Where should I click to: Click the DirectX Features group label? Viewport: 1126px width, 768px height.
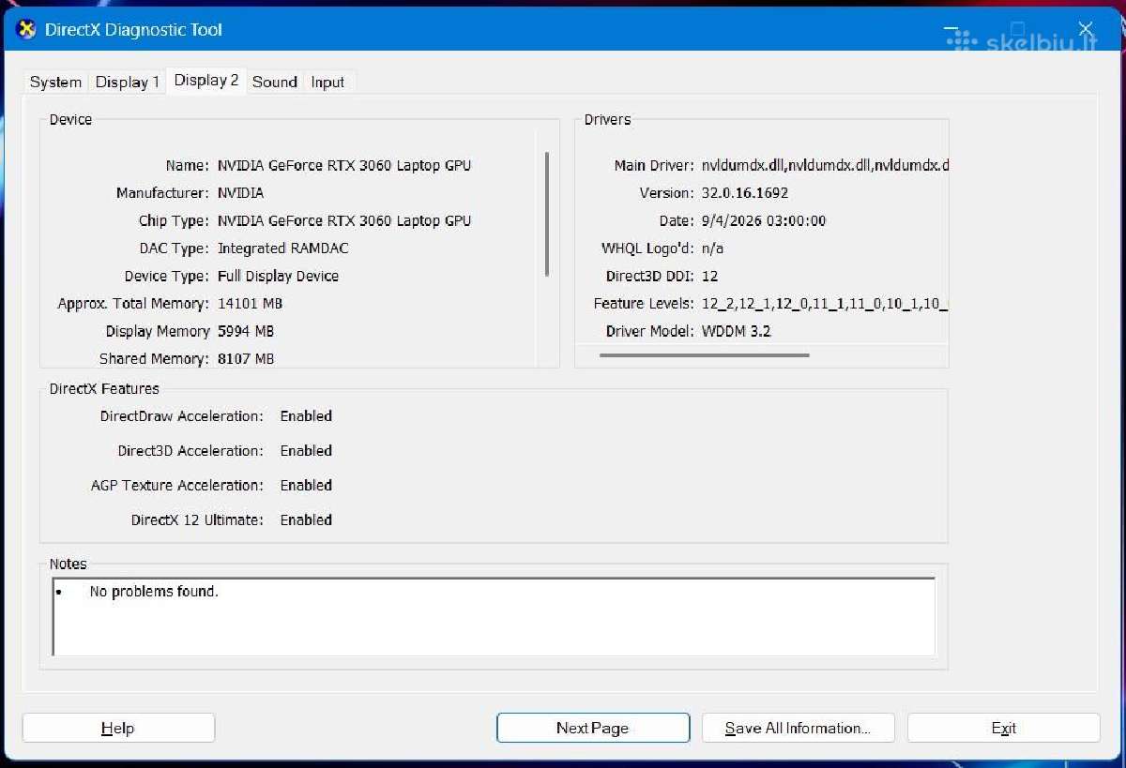point(104,388)
